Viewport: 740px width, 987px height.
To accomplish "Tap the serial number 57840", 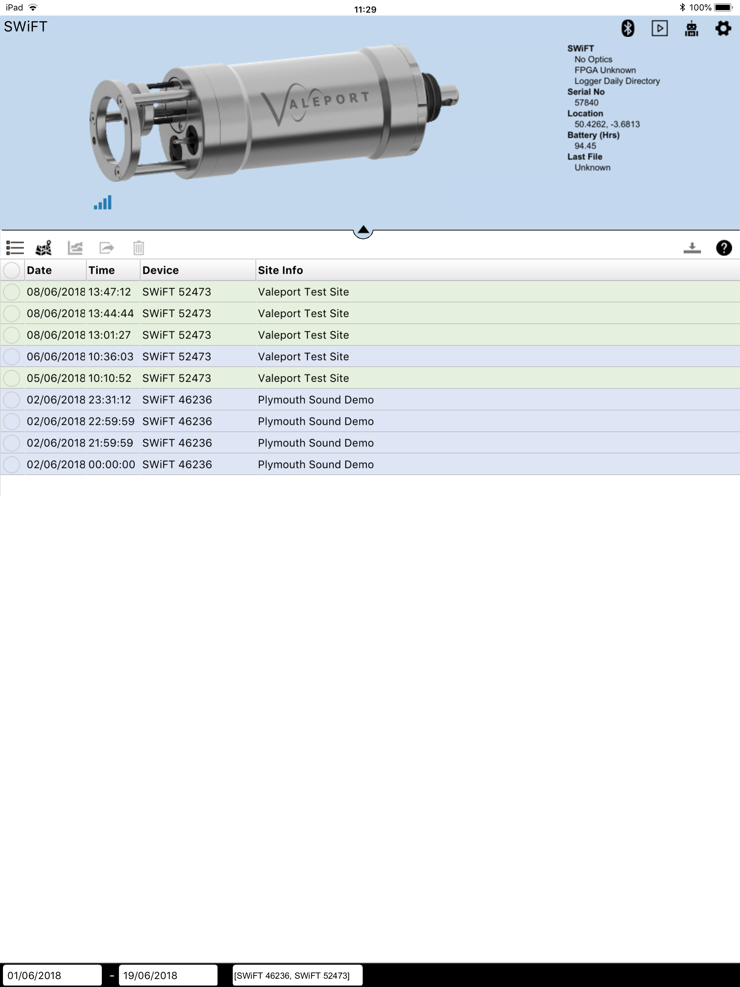I will point(586,103).
